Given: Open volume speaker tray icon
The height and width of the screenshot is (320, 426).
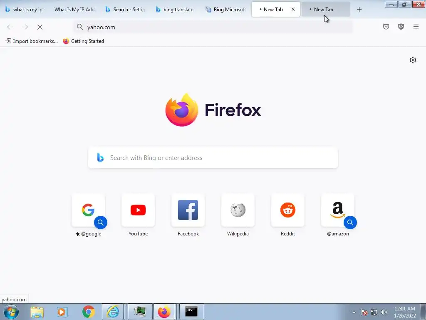Looking at the screenshot, I should pyautogui.click(x=384, y=312).
